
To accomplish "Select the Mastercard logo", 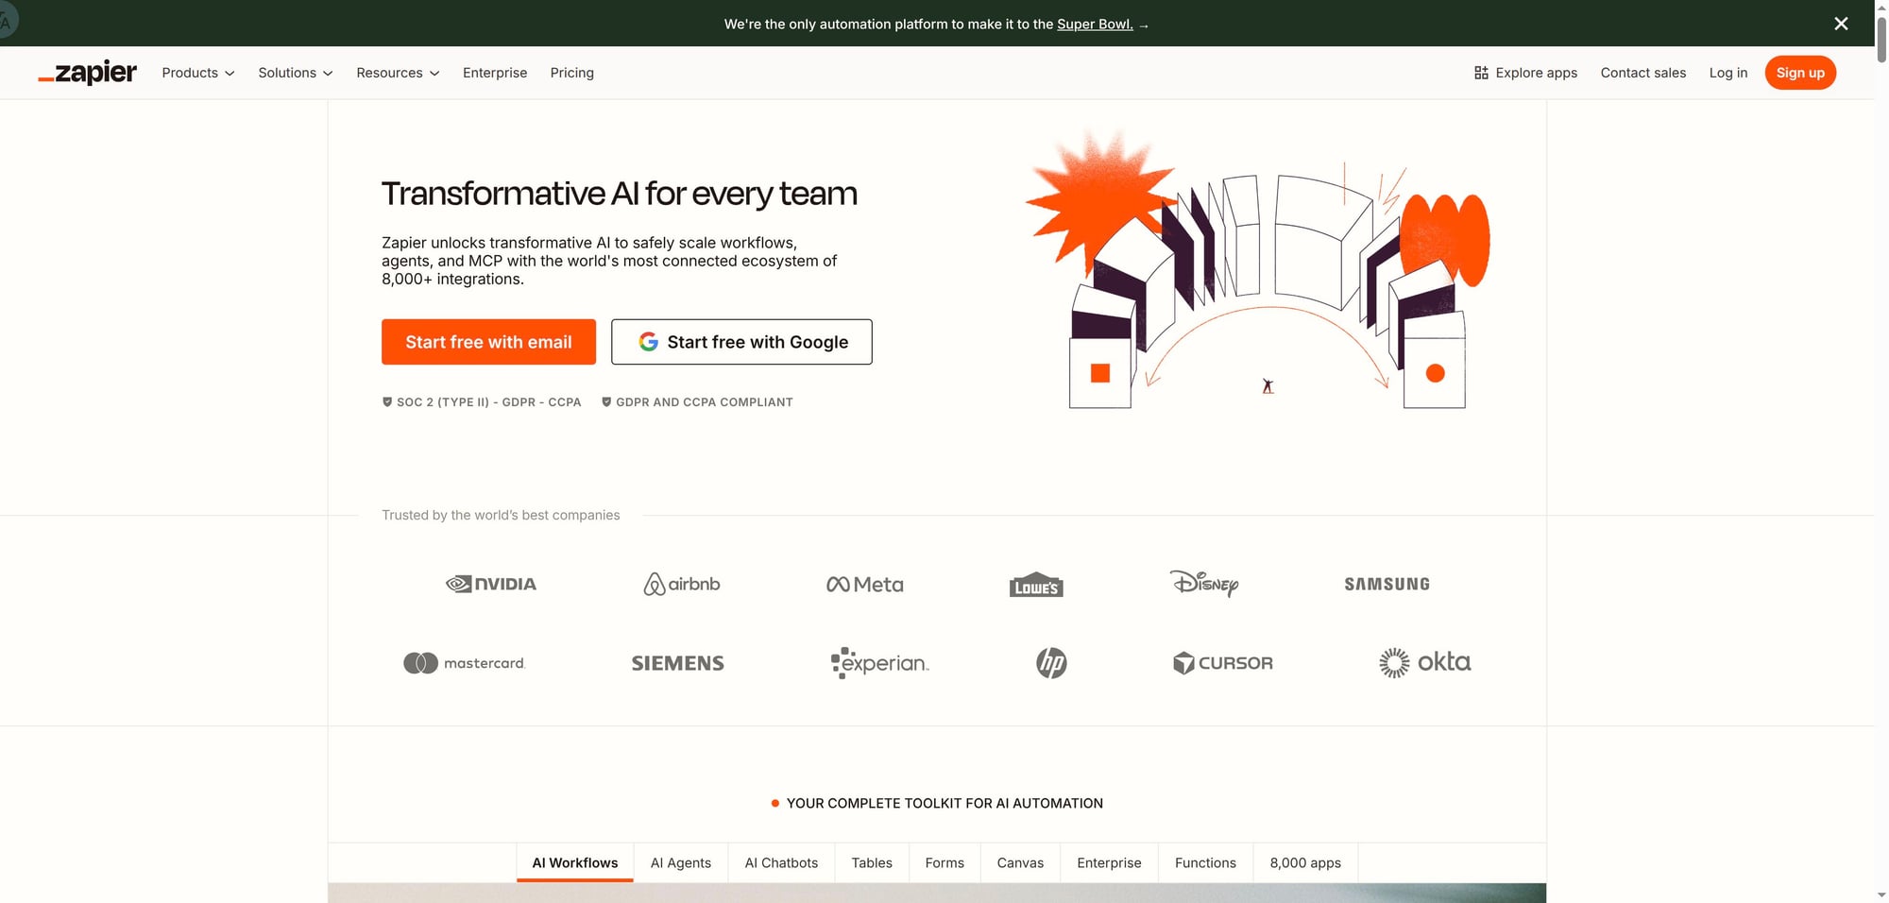I will [464, 662].
